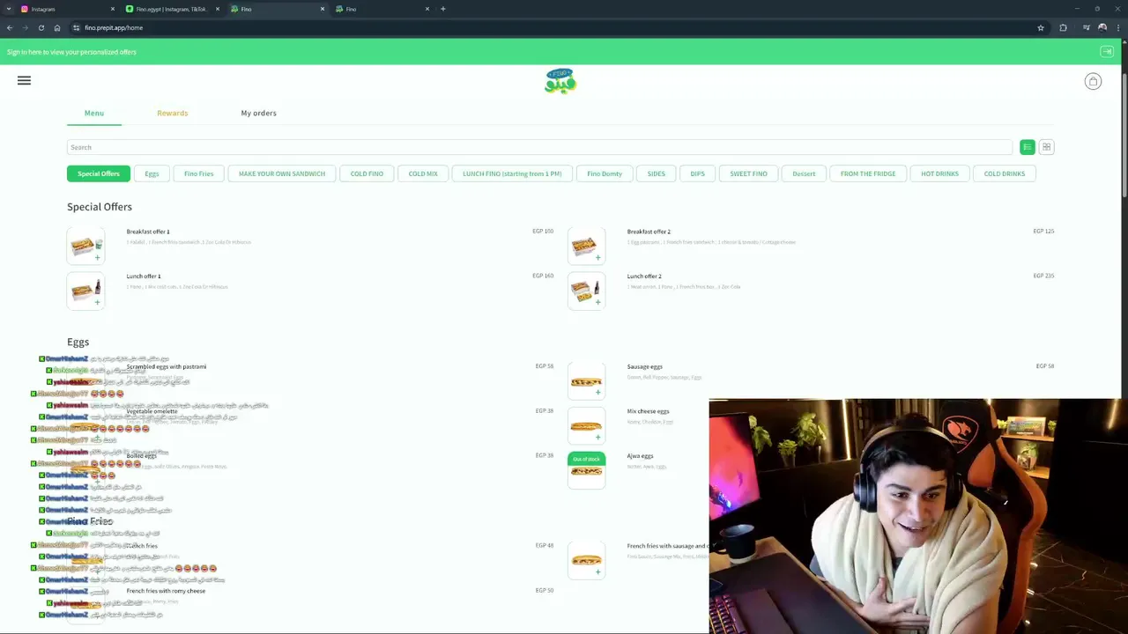Image resolution: width=1128 pixels, height=634 pixels.
Task: Click Sausage eggs item title
Action: point(645,366)
